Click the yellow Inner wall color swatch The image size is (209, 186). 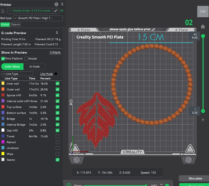pyautogui.click(x=3, y=84)
